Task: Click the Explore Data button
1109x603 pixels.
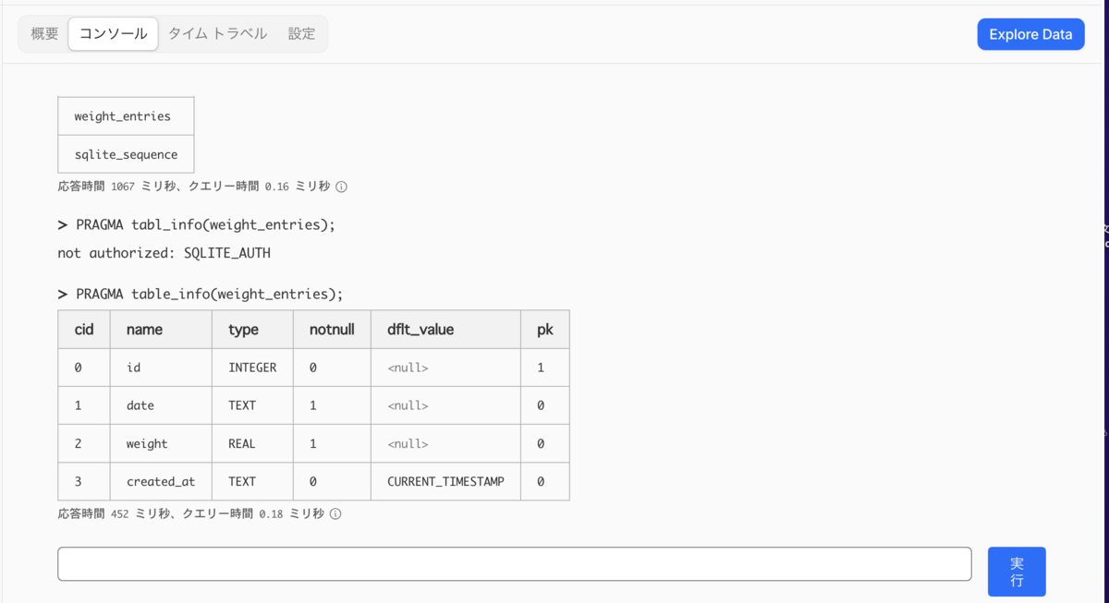Action: point(1030,34)
